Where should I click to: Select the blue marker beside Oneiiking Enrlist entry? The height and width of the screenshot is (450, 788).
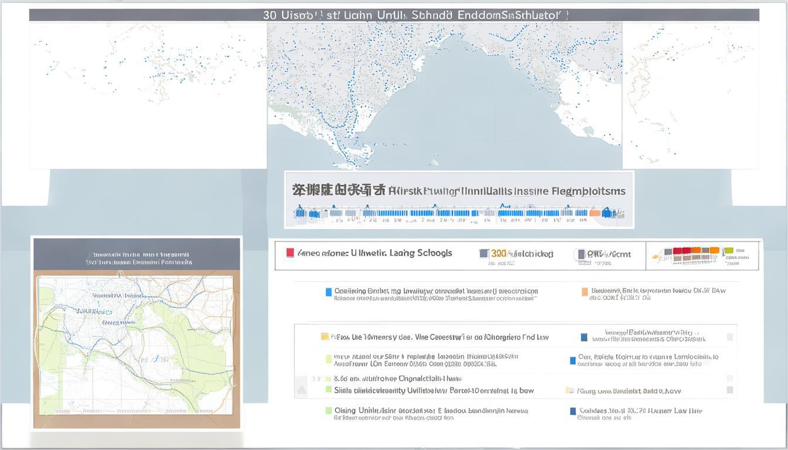(x=328, y=292)
